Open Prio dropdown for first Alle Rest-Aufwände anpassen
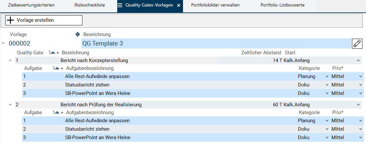366x144 pixels. tap(360, 76)
